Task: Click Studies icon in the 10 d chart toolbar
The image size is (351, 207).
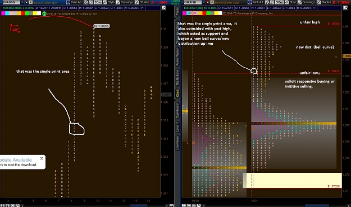Action: [x=318, y=2]
